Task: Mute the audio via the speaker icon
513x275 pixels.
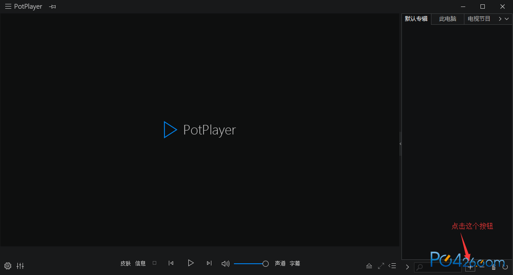Action: pyautogui.click(x=225, y=264)
